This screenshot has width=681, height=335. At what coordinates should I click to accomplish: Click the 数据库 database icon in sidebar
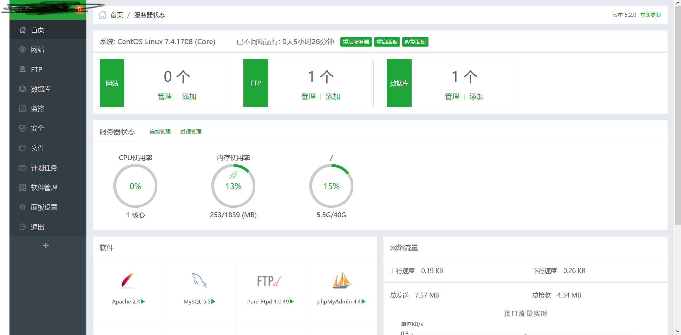(x=22, y=89)
